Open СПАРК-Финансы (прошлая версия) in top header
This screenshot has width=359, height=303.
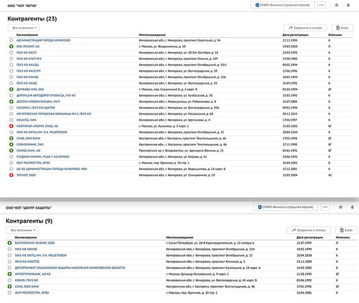click(x=282, y=5)
